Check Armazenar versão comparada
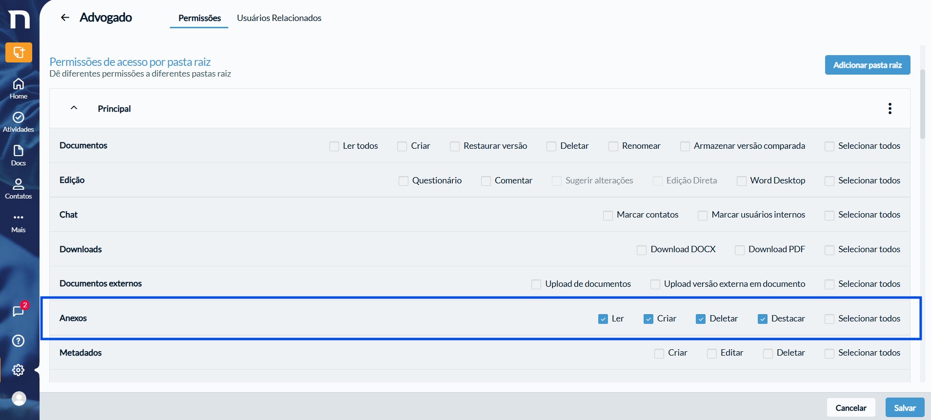This screenshot has height=420, width=931. pos(685,146)
